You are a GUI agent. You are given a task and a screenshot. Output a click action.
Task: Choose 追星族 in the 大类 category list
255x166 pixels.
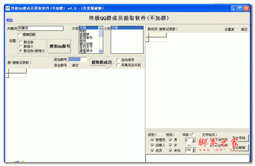(89, 34)
